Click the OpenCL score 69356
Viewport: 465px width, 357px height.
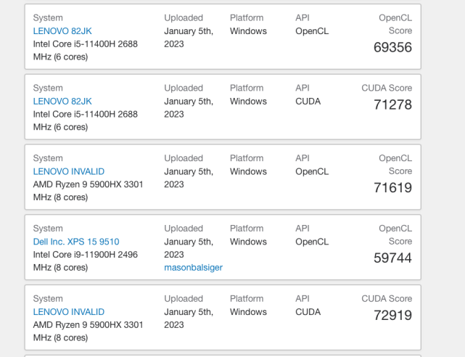pos(392,48)
